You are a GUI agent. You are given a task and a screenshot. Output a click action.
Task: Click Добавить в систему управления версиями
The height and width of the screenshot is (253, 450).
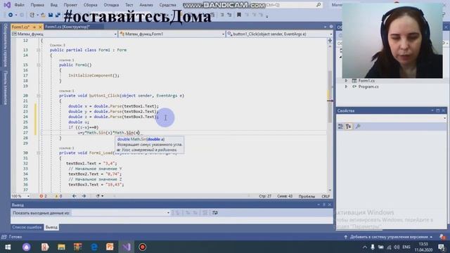388,237
